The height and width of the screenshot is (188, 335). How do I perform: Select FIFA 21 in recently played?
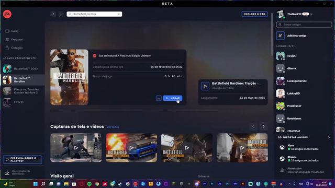22,102
